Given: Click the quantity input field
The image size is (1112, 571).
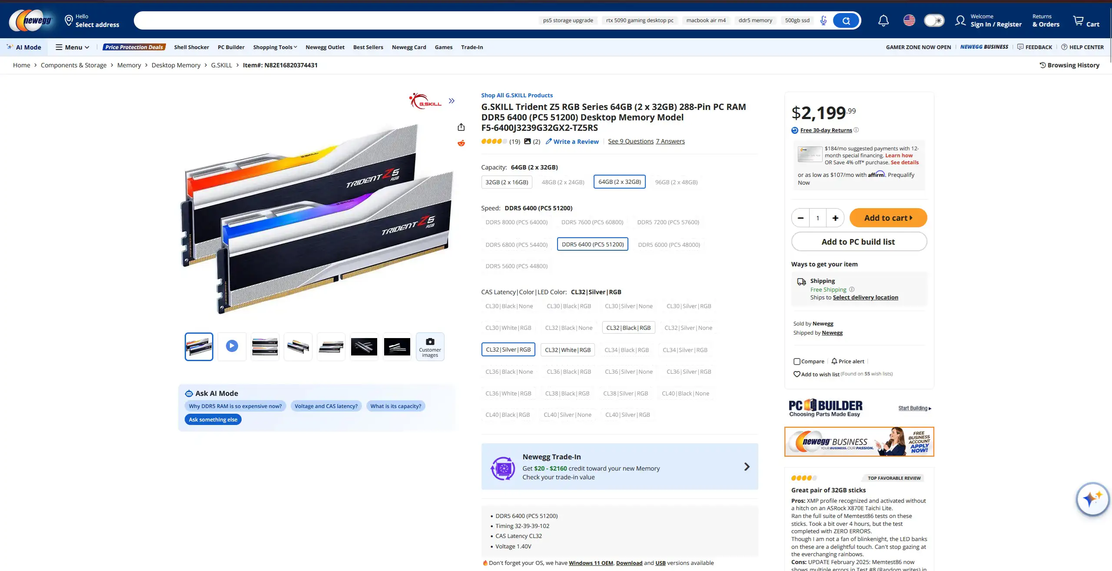Looking at the screenshot, I should click(x=818, y=218).
